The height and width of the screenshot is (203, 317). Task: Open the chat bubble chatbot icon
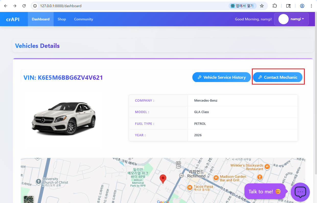point(300,192)
